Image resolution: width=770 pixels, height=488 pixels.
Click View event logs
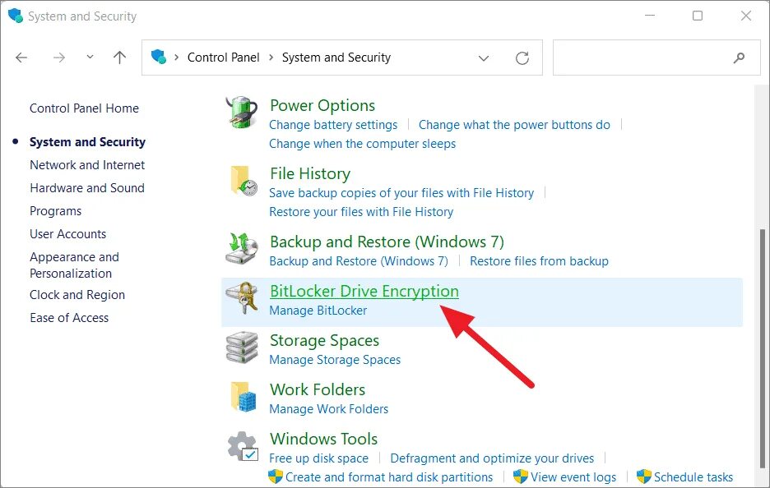(573, 476)
